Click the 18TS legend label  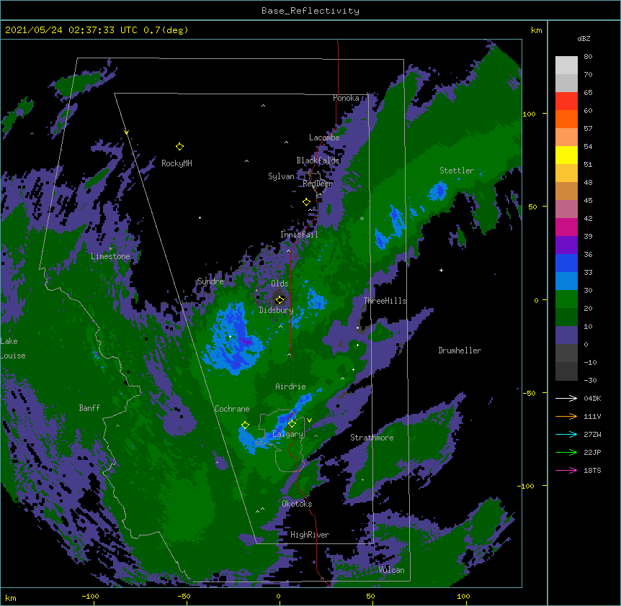pyautogui.click(x=592, y=470)
